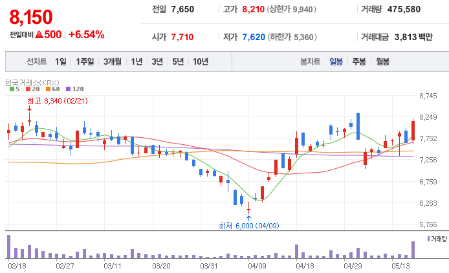Screen dimensions: 449x273
Task: Select the 1일 line chart period
Action: (x=61, y=61)
